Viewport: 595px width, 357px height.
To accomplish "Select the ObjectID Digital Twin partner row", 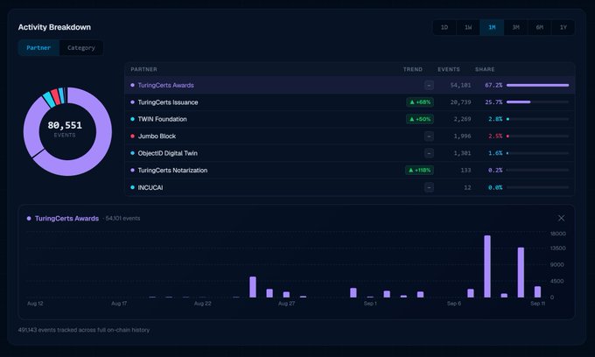I will (x=349, y=153).
